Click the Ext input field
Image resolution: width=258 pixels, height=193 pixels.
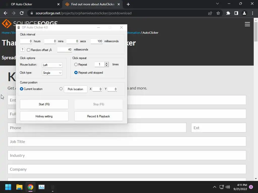[218, 128]
